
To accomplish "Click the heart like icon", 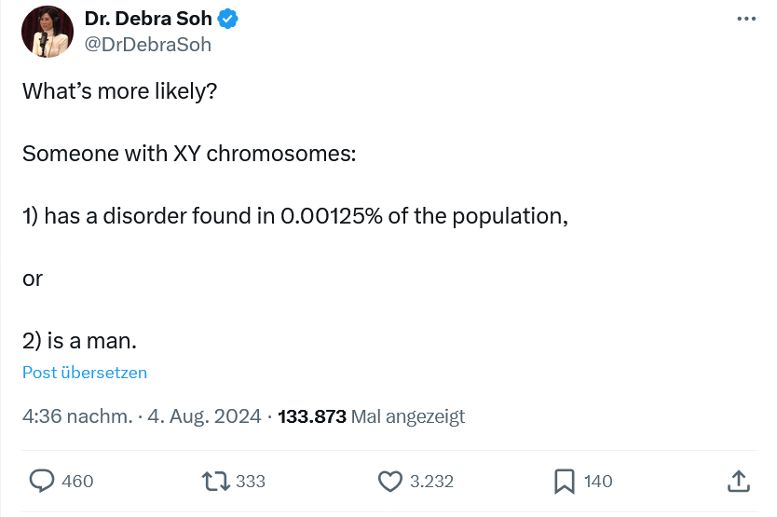I will point(389,481).
